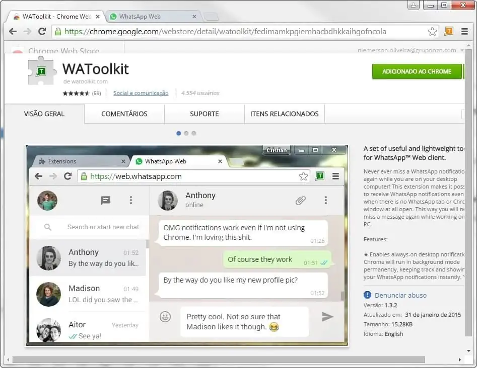Click the Adicionado ao Chrome button
Screen dimensions: 477x368
point(417,72)
